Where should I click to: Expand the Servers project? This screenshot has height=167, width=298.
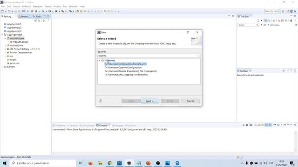point(2,67)
